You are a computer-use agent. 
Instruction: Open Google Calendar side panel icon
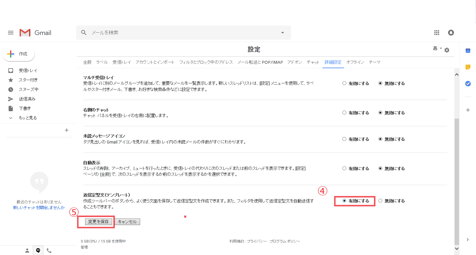pos(468,50)
